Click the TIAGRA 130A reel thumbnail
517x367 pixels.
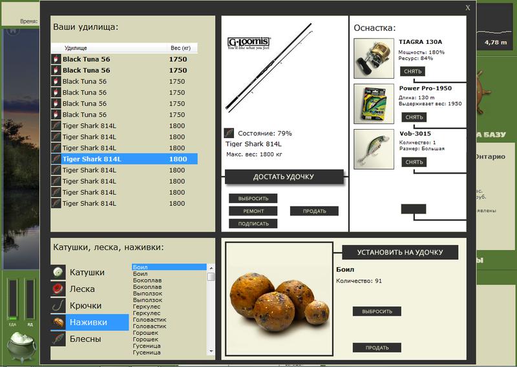(374, 58)
